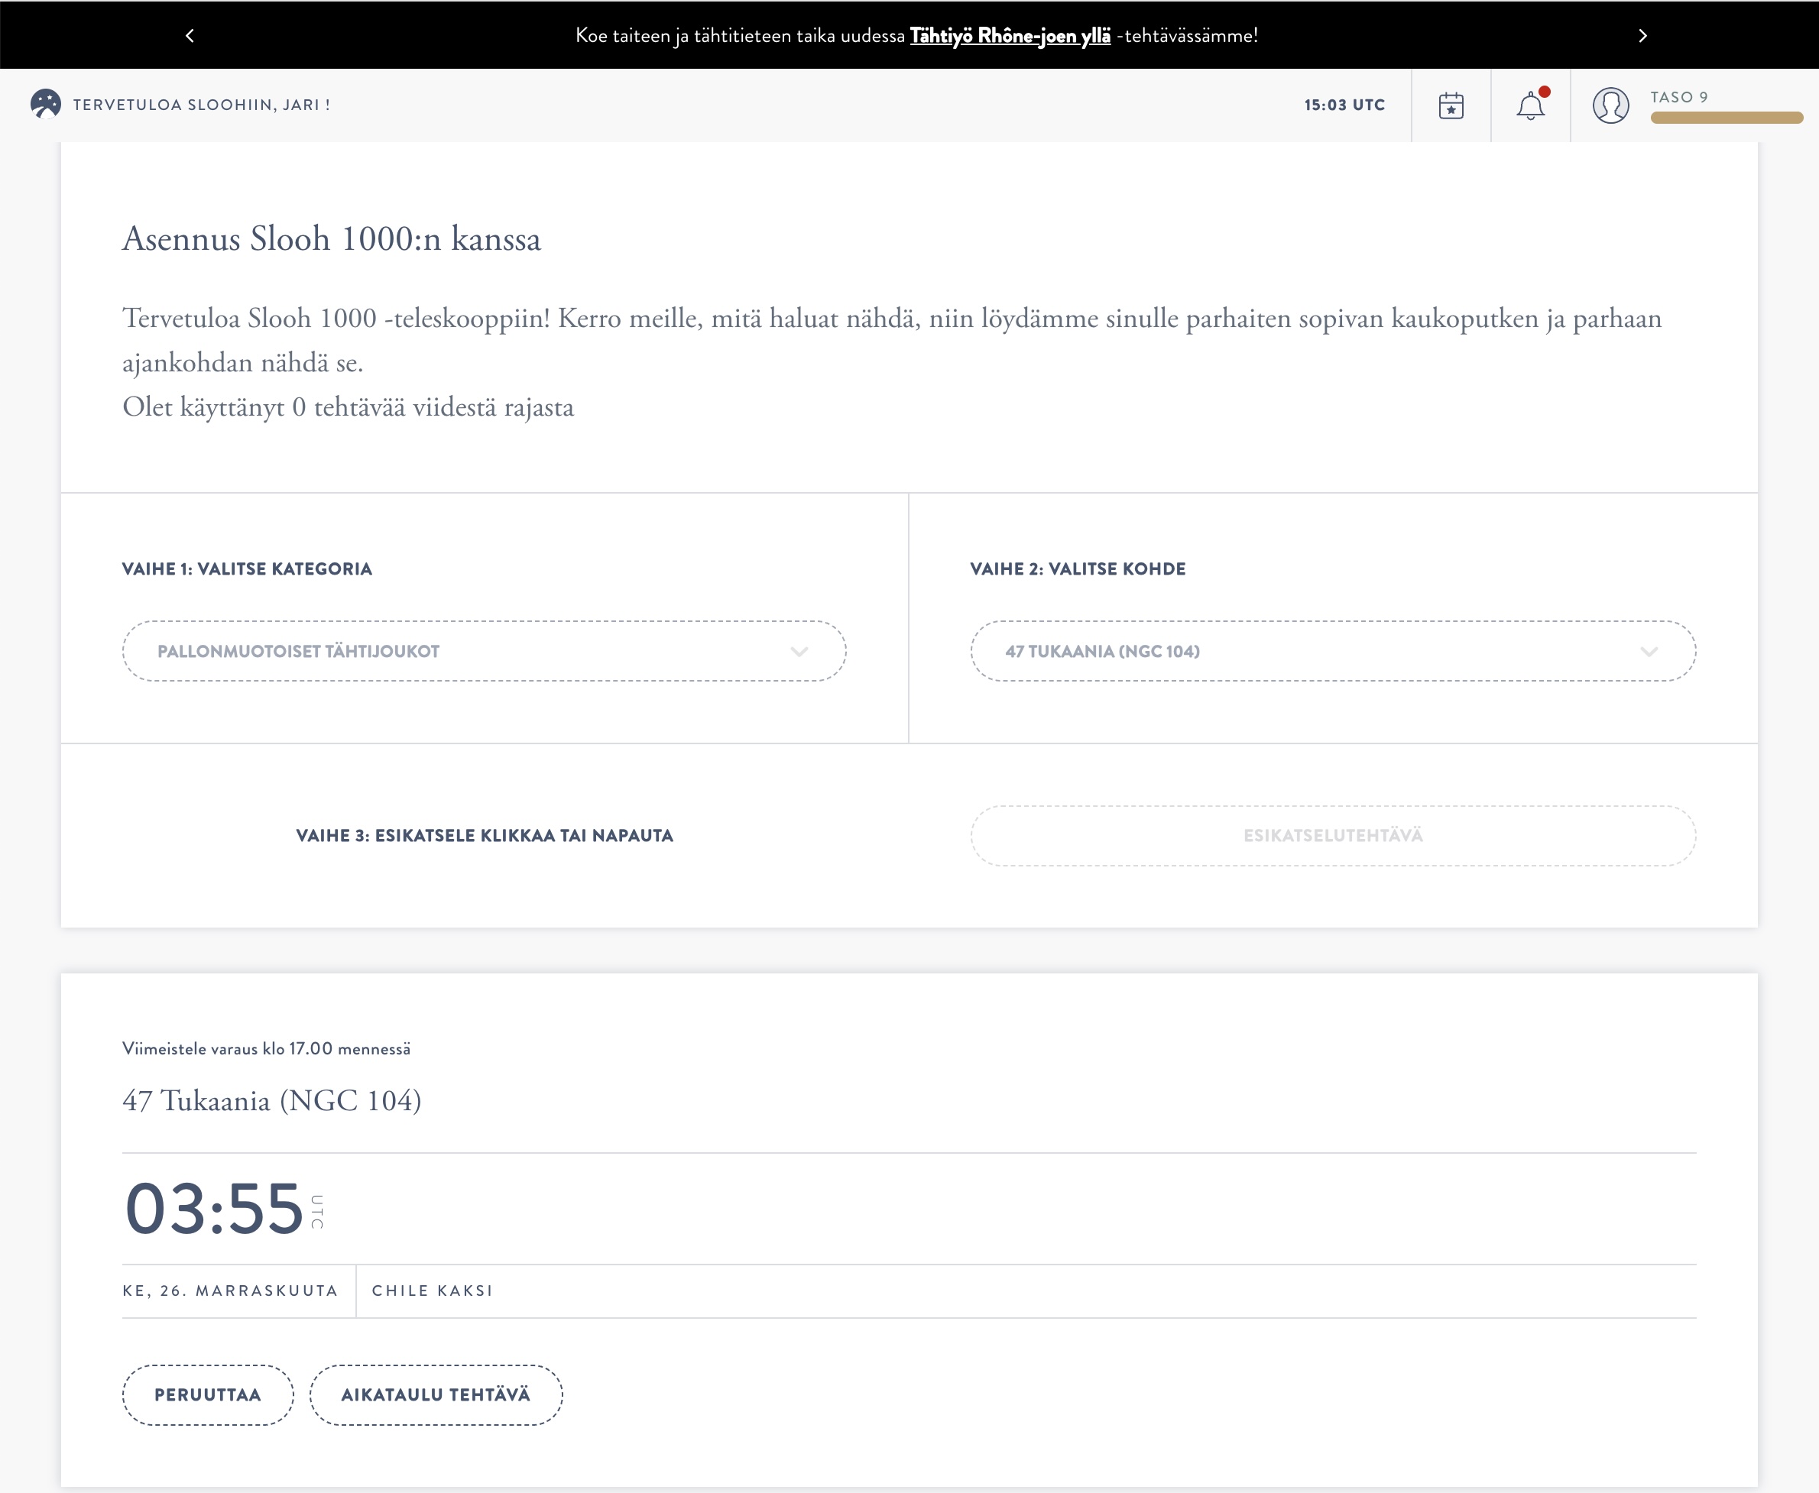Open the notifications bell
Image resolution: width=1819 pixels, height=1493 pixels.
point(1530,105)
